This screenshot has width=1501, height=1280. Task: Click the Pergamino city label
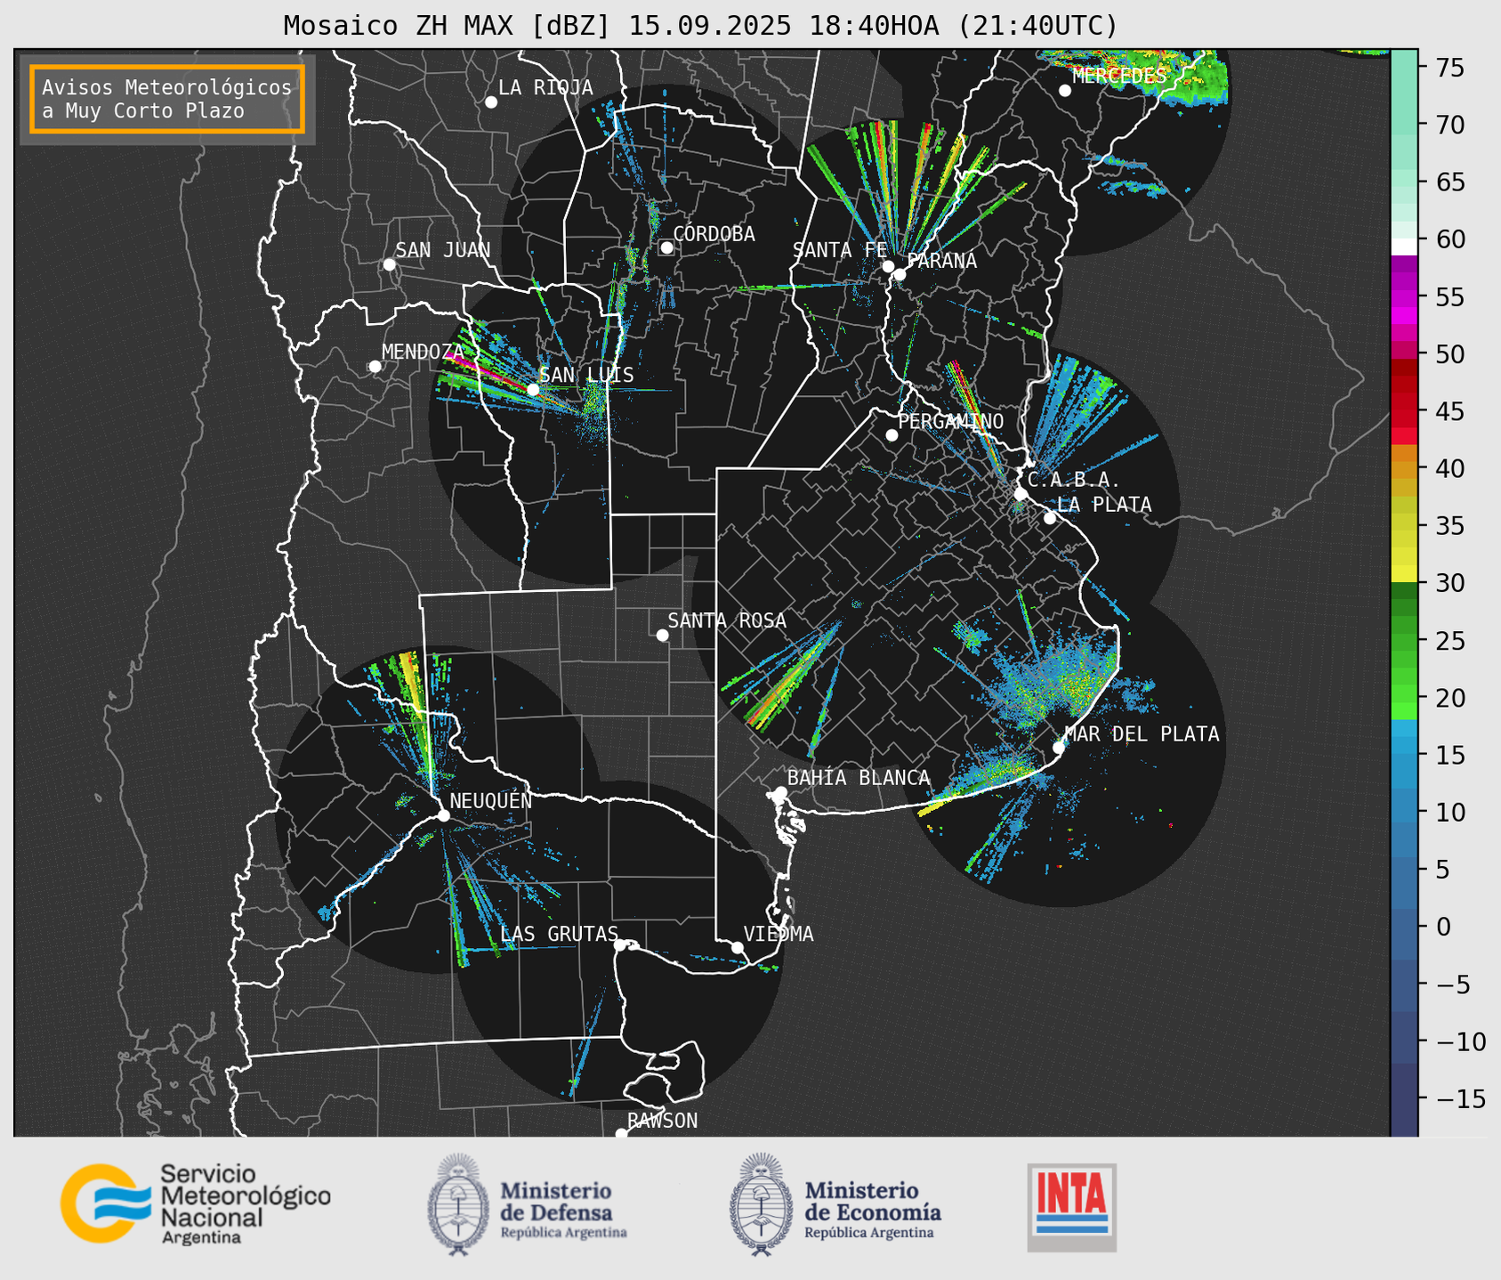[x=950, y=421]
